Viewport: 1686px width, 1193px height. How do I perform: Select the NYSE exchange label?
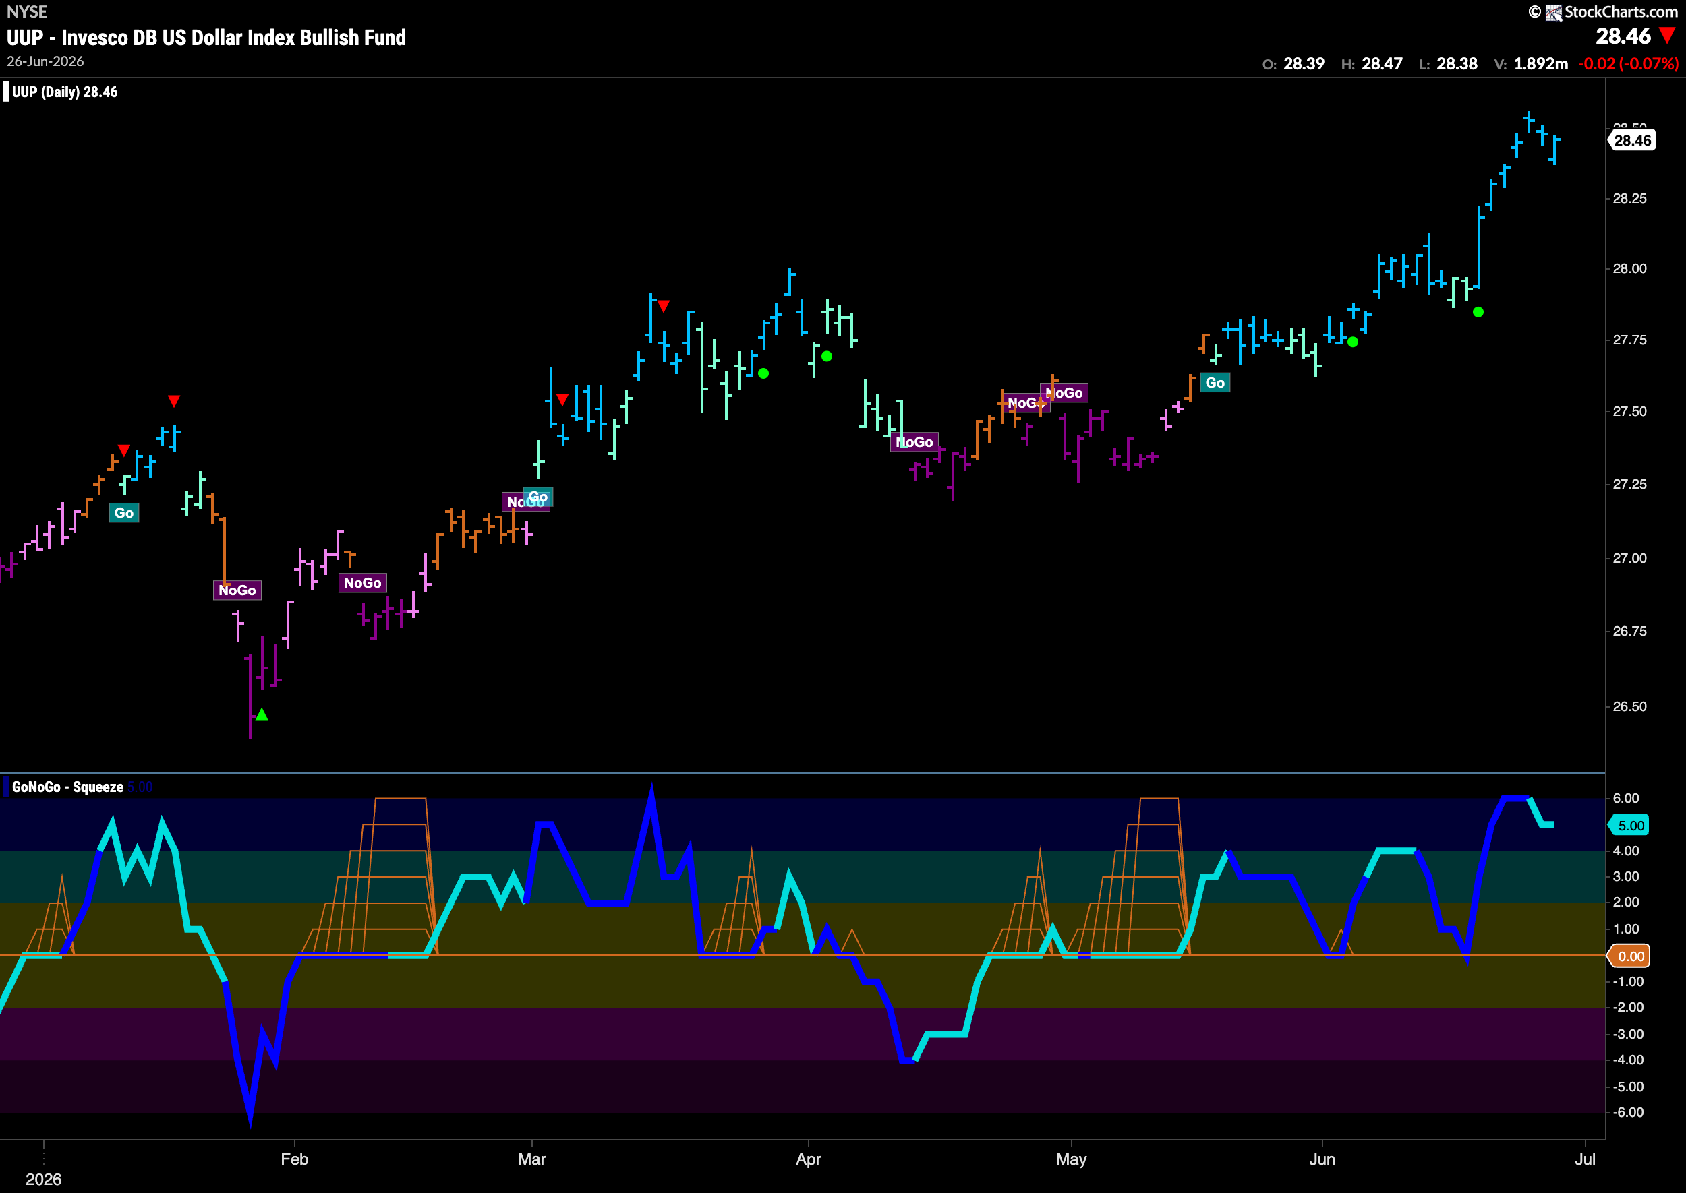[27, 11]
